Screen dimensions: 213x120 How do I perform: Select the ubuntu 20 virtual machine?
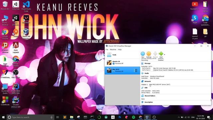[122, 63]
